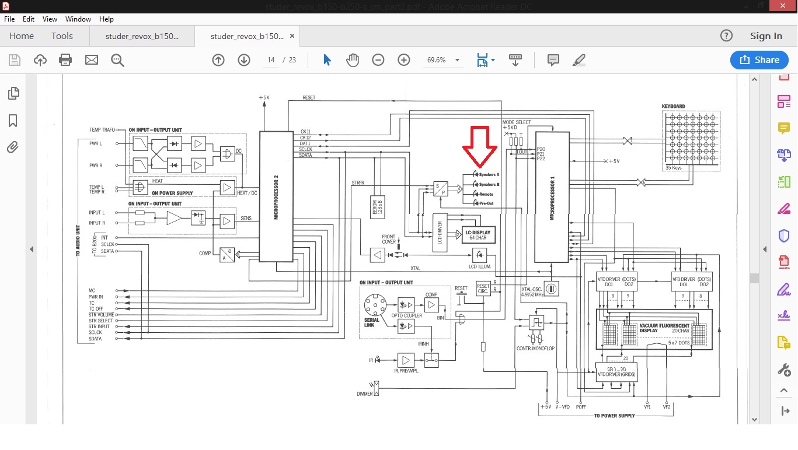
Task: Activate the Hand pan tool
Action: click(x=353, y=60)
